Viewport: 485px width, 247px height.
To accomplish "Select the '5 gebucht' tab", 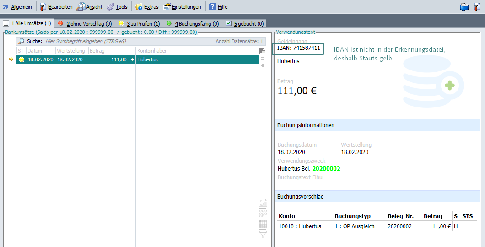I will tap(245, 23).
